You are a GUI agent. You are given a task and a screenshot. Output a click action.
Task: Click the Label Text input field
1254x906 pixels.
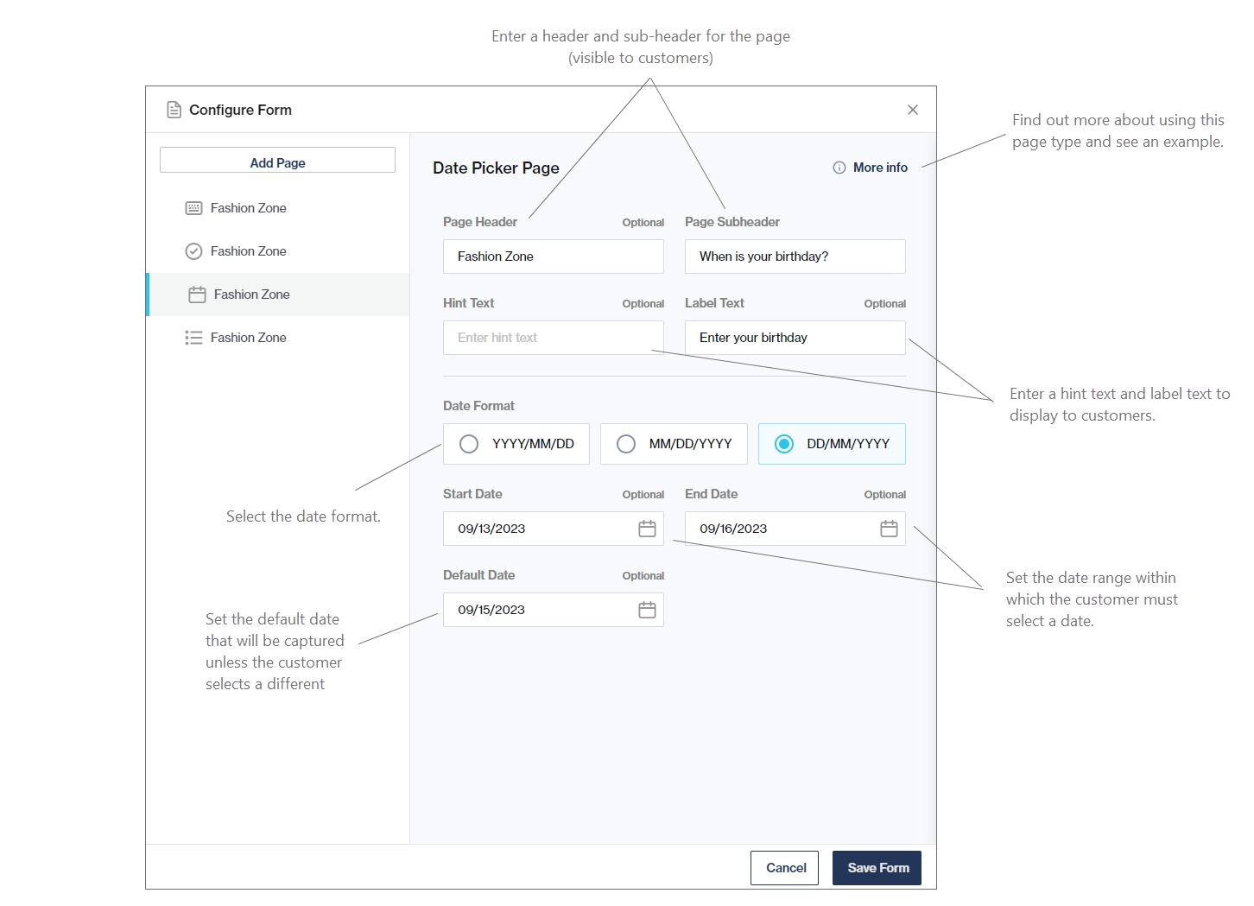coord(795,338)
